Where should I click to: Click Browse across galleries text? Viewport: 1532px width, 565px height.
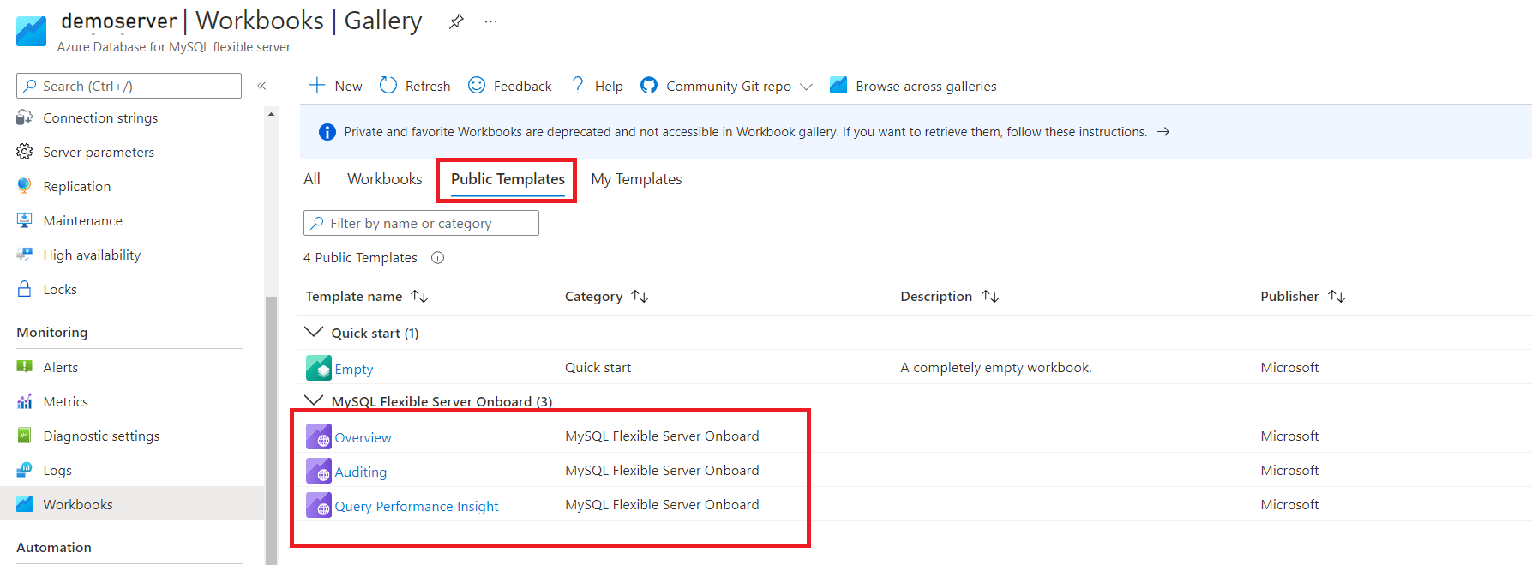click(926, 86)
